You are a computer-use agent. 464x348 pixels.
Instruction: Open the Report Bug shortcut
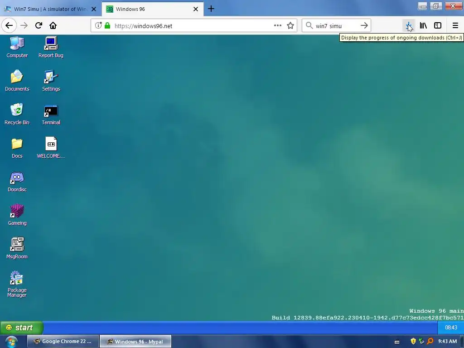click(x=51, y=47)
